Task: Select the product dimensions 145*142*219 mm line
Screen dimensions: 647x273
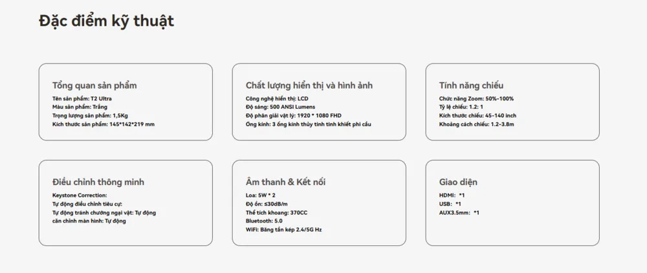Action: click(x=104, y=124)
